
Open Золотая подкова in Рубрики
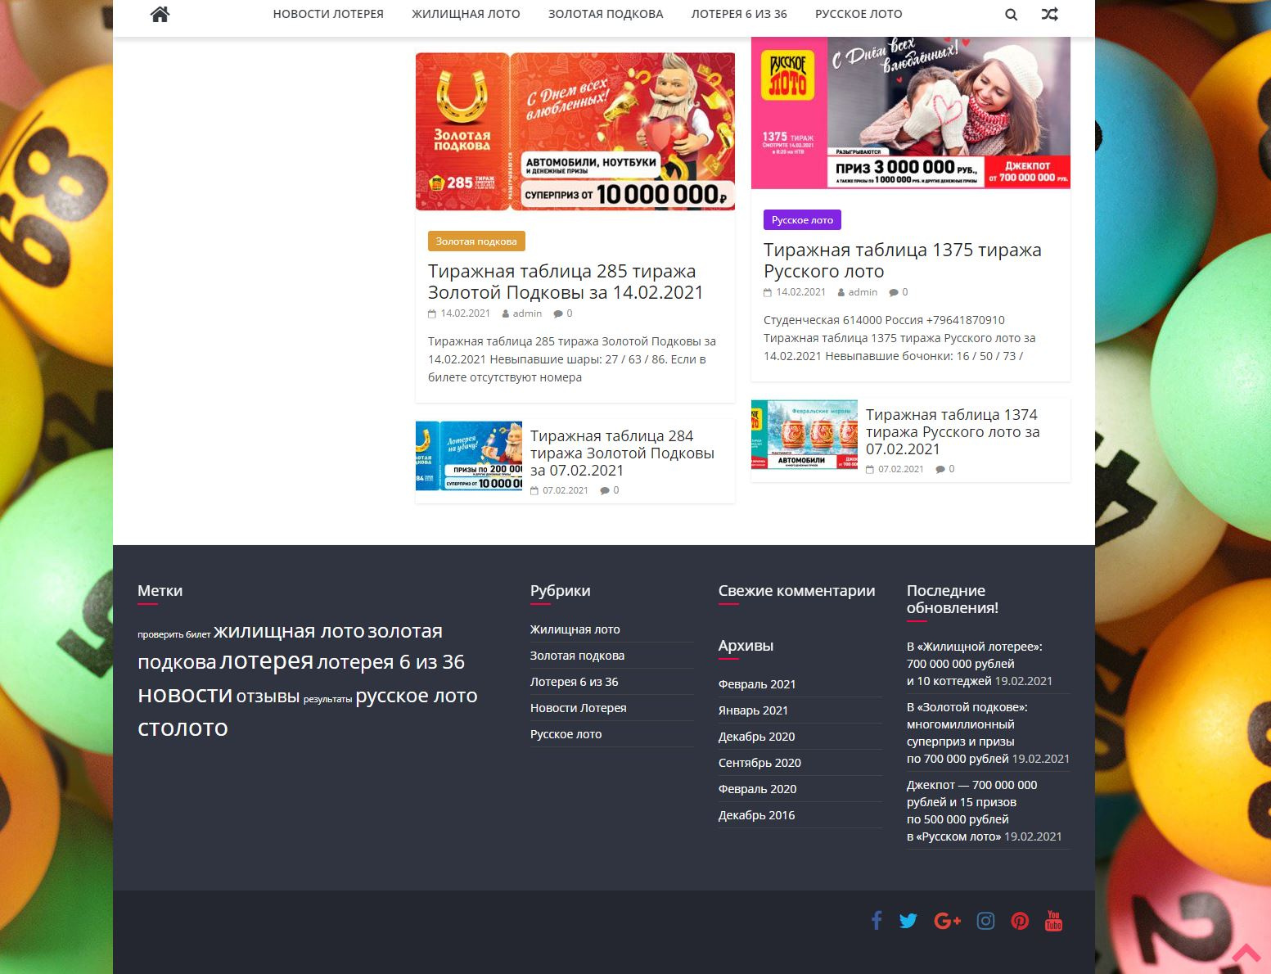577,656
